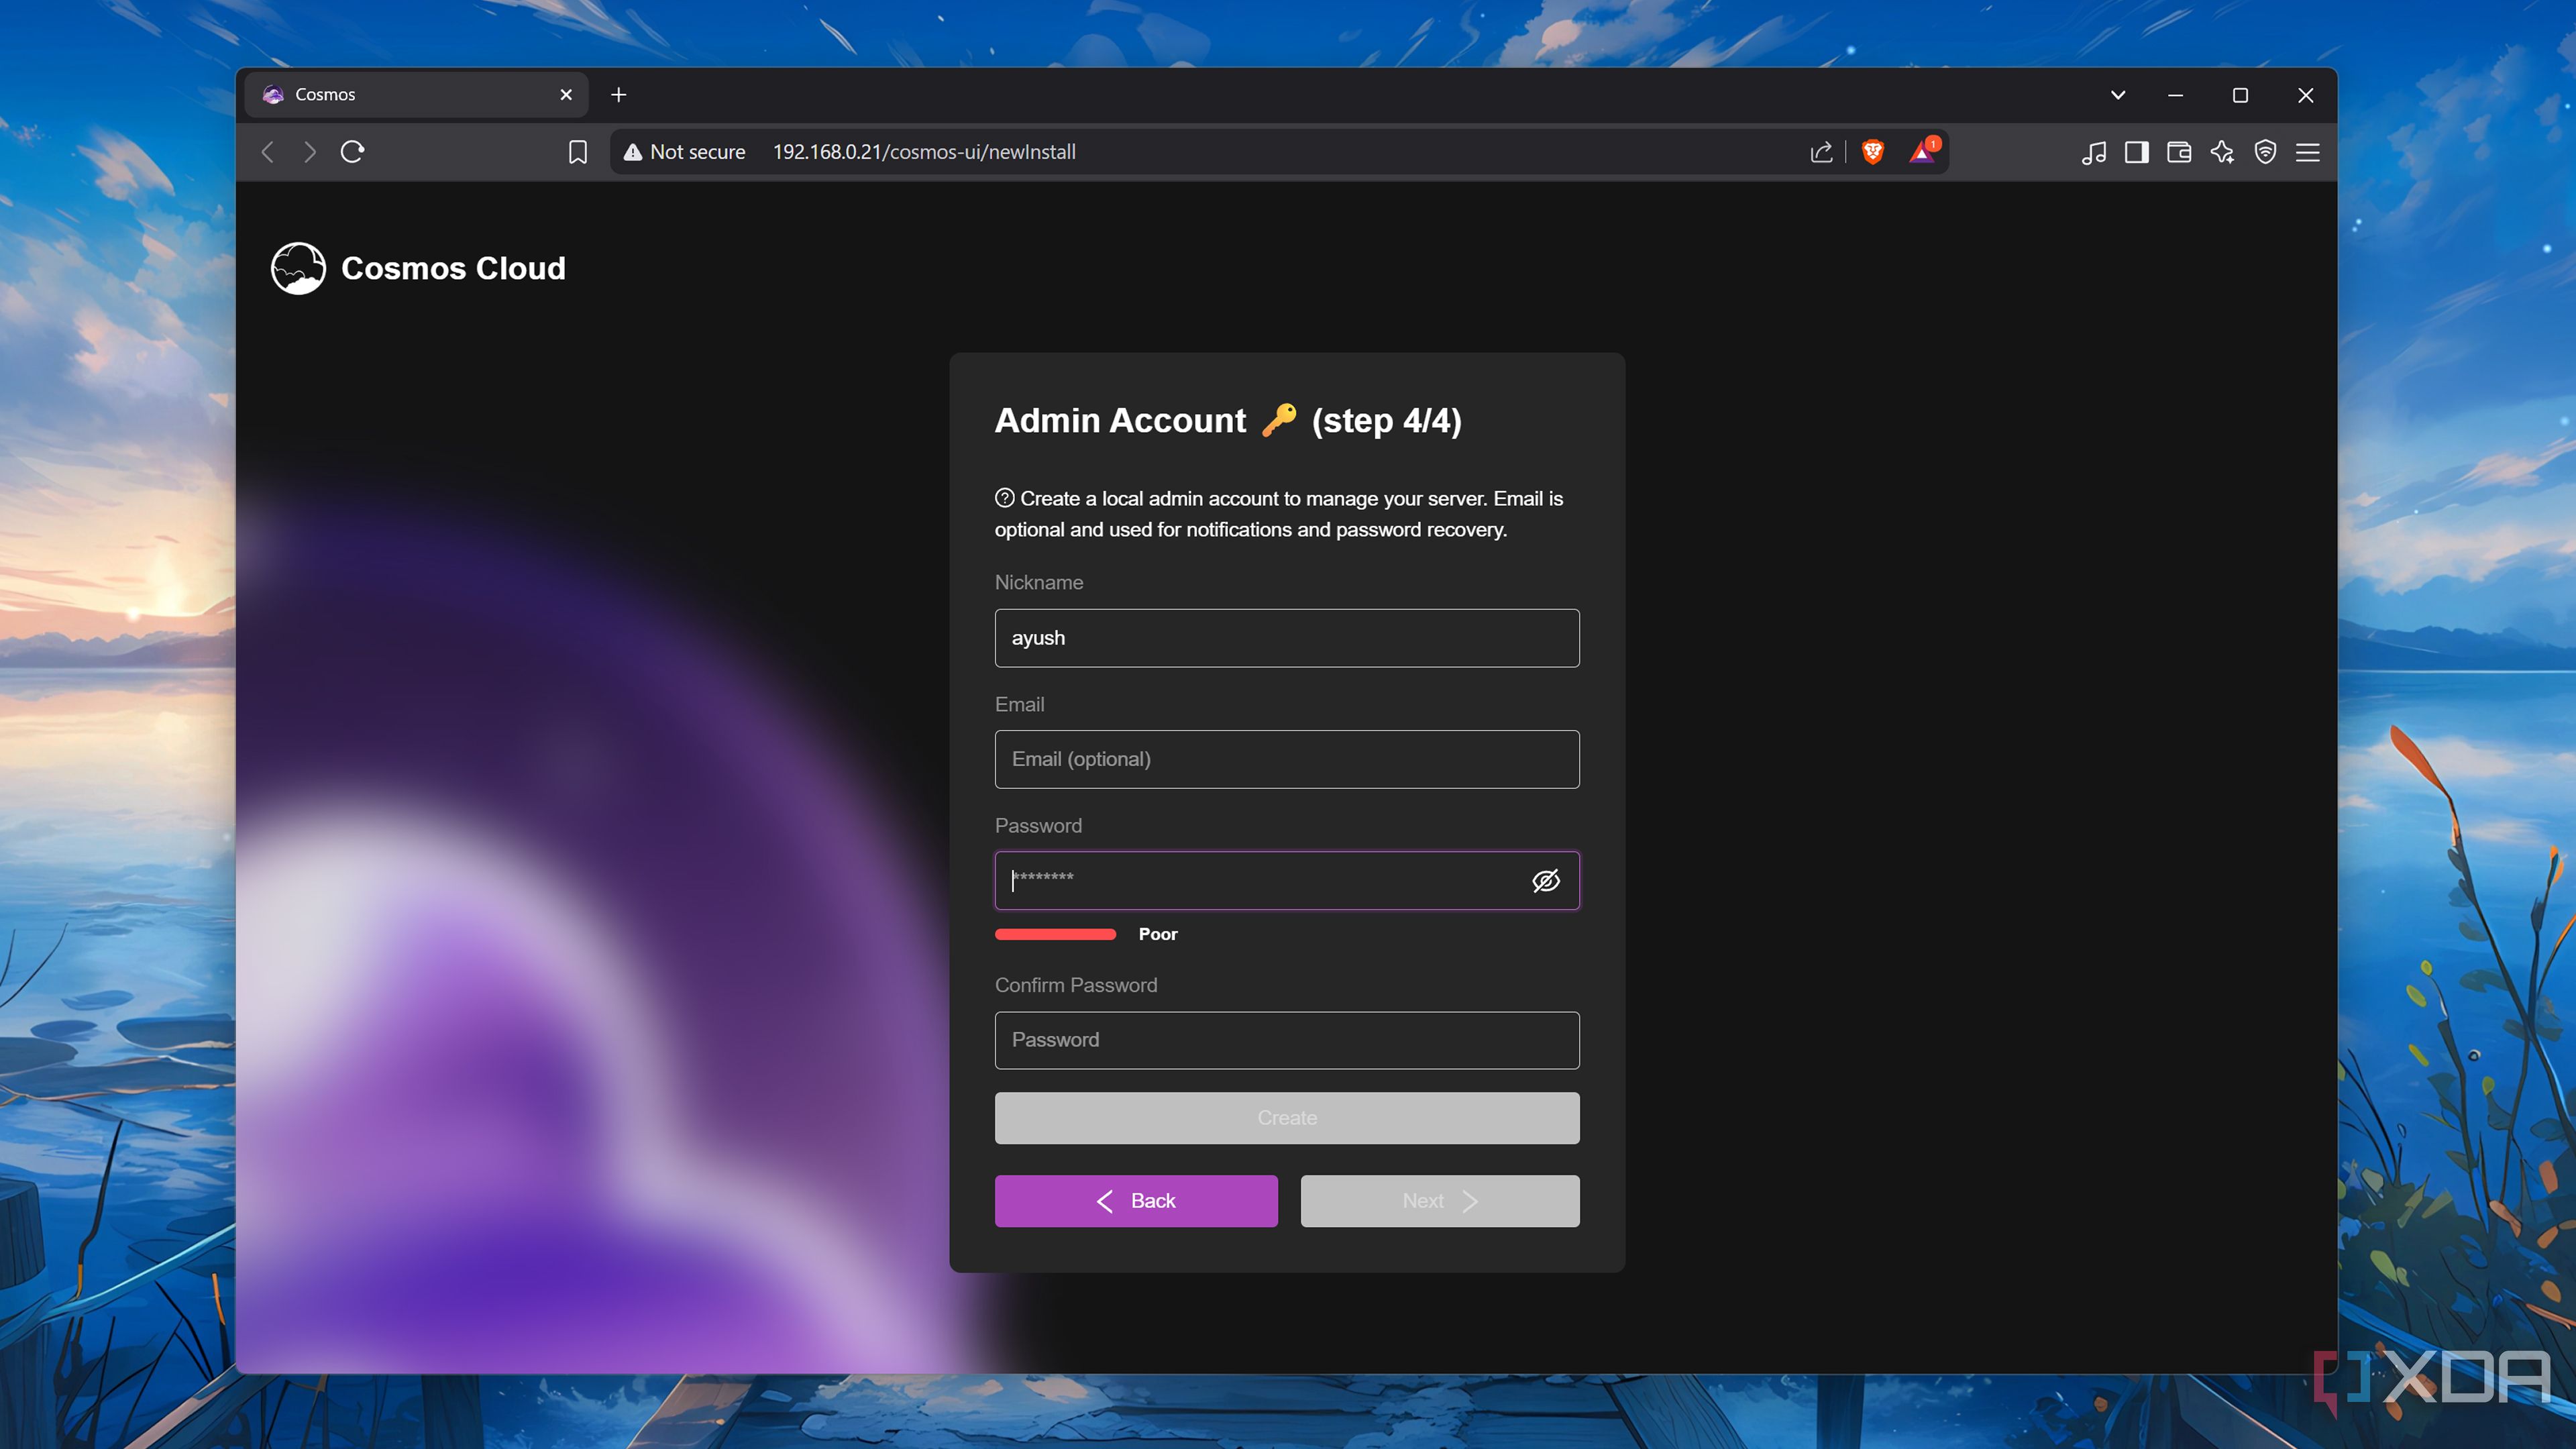This screenshot has height=1449, width=2576.
Task: Go back using browser back arrow
Action: (268, 152)
